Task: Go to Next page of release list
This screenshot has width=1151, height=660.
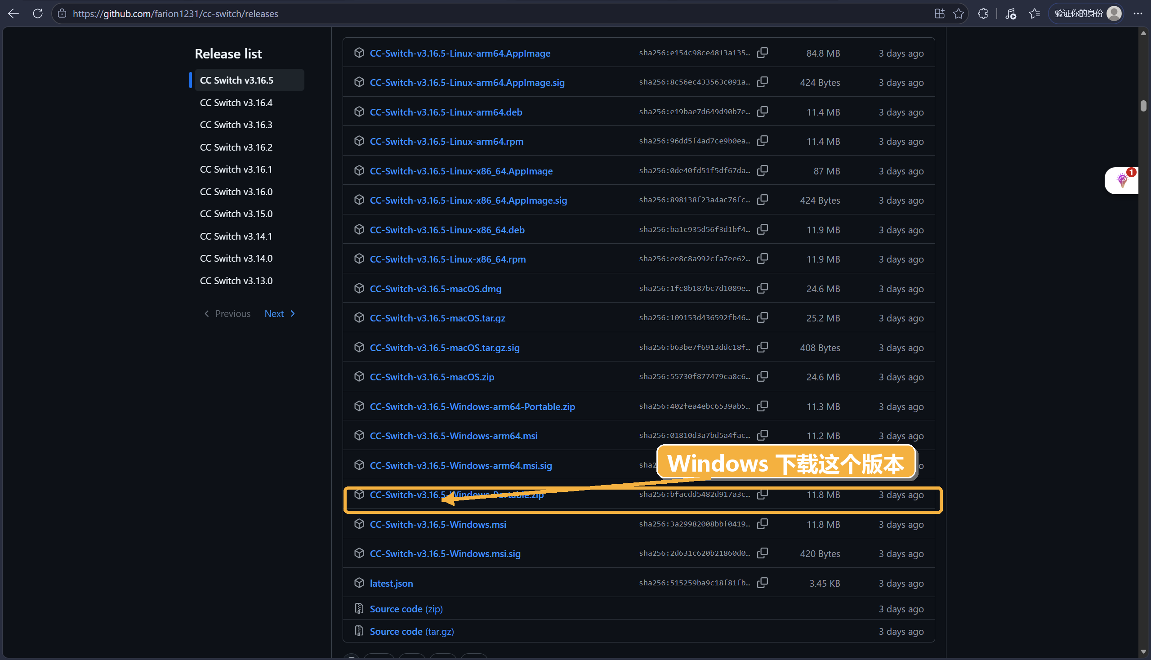Action: (280, 314)
